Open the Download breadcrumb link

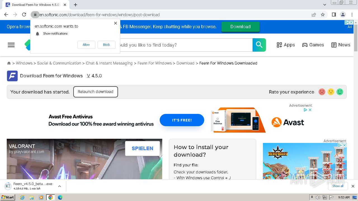[x=185, y=63]
